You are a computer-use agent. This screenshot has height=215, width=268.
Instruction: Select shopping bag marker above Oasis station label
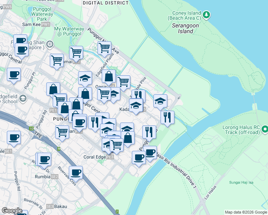tap(109, 77)
